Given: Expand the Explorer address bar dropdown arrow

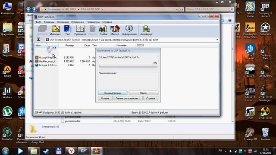Looking at the screenshot, I should pyautogui.click(x=177, y=9).
